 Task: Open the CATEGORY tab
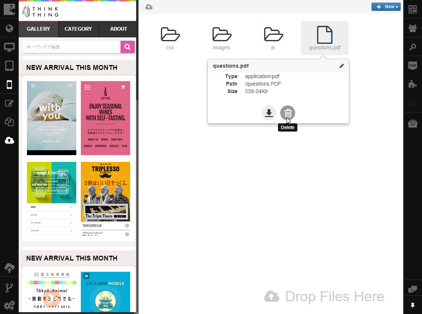(x=78, y=29)
